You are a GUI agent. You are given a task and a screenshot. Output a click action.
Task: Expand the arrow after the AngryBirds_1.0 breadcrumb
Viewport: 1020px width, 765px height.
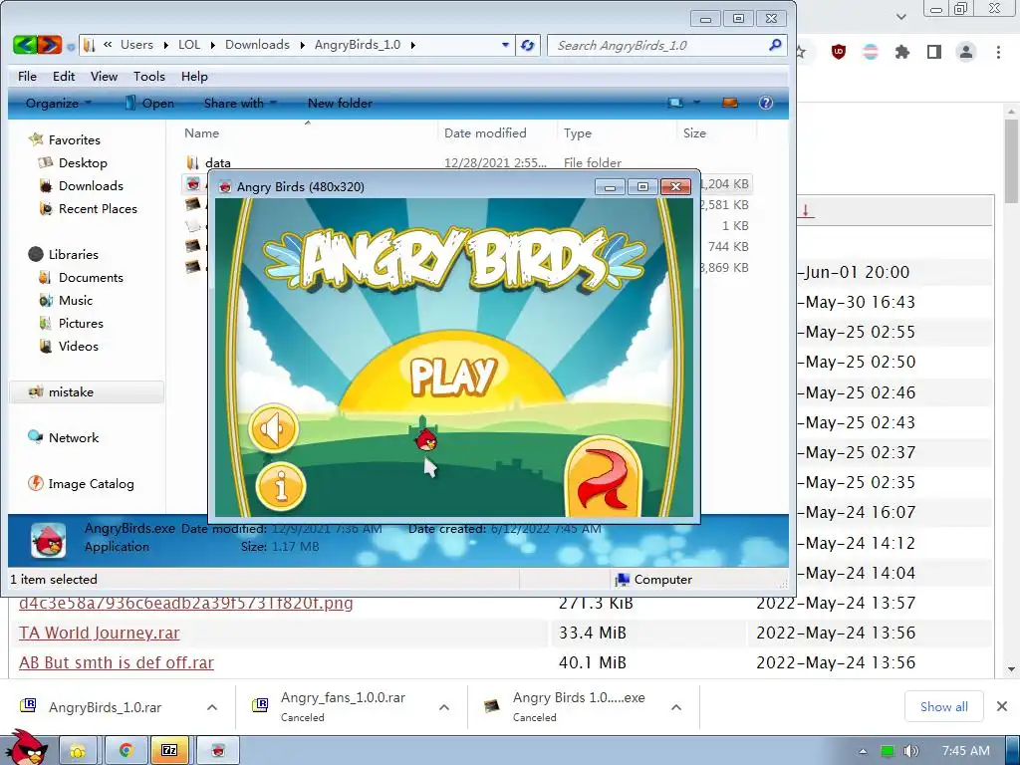coord(413,45)
